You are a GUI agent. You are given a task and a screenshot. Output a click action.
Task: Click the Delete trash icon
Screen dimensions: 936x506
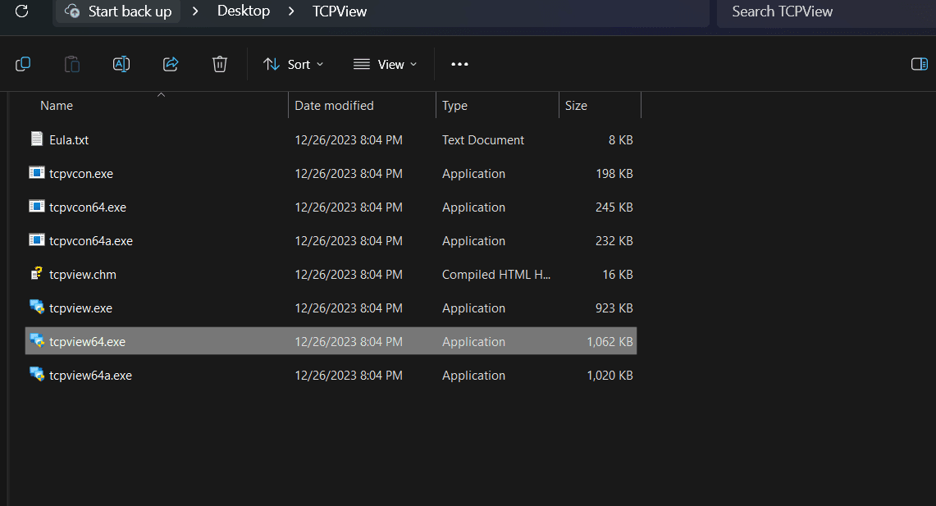[220, 64]
